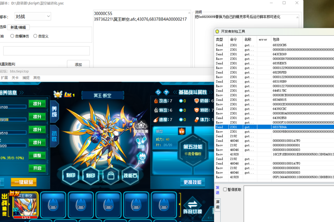Open the 第五技能 hexagon
Viewport: 334px width, 222px height.
193,150
